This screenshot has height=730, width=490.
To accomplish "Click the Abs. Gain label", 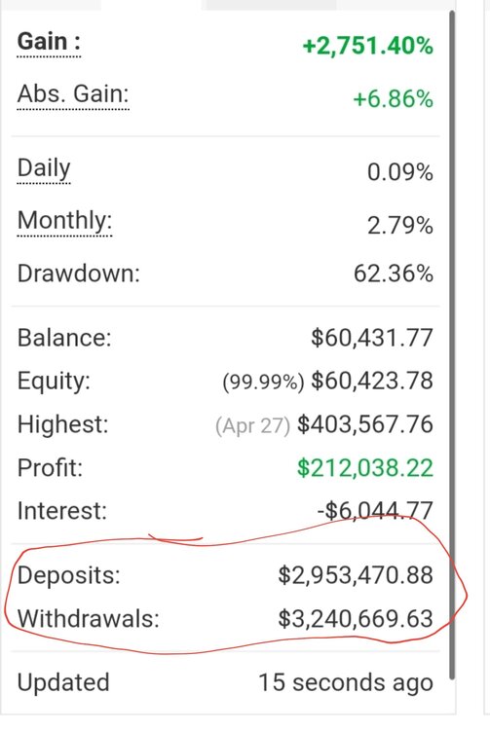I will pyautogui.click(x=73, y=94).
